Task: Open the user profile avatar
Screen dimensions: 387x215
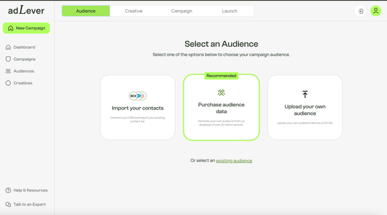Action: (375, 11)
